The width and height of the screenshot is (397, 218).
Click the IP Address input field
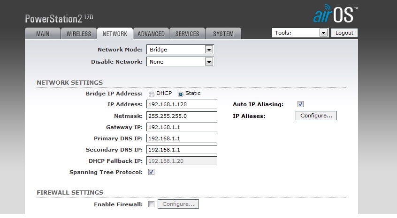[x=182, y=104]
